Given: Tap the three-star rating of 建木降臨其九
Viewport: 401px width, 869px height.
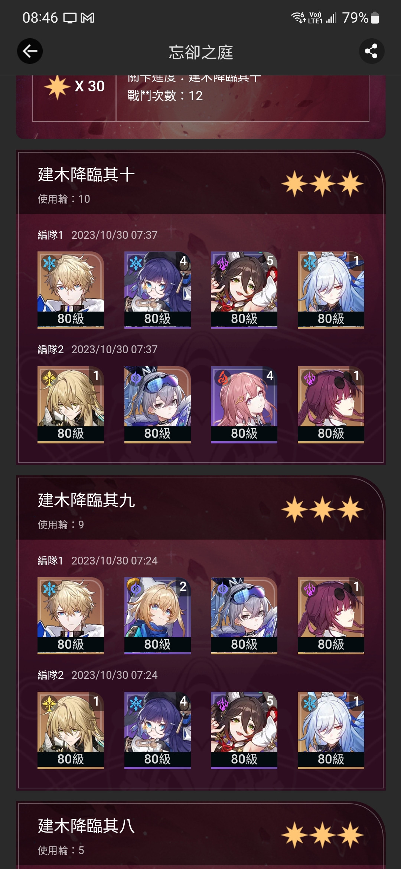Looking at the screenshot, I should click(x=322, y=510).
